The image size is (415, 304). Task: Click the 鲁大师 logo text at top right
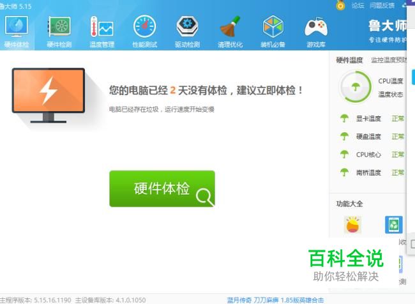[388, 26]
